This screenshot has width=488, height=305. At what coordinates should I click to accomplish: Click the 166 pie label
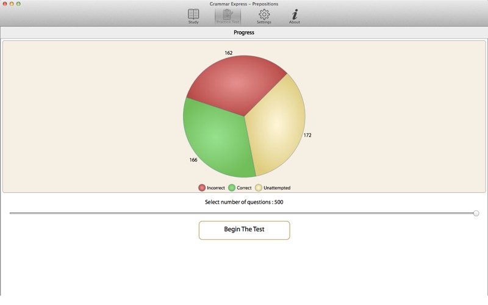193,160
